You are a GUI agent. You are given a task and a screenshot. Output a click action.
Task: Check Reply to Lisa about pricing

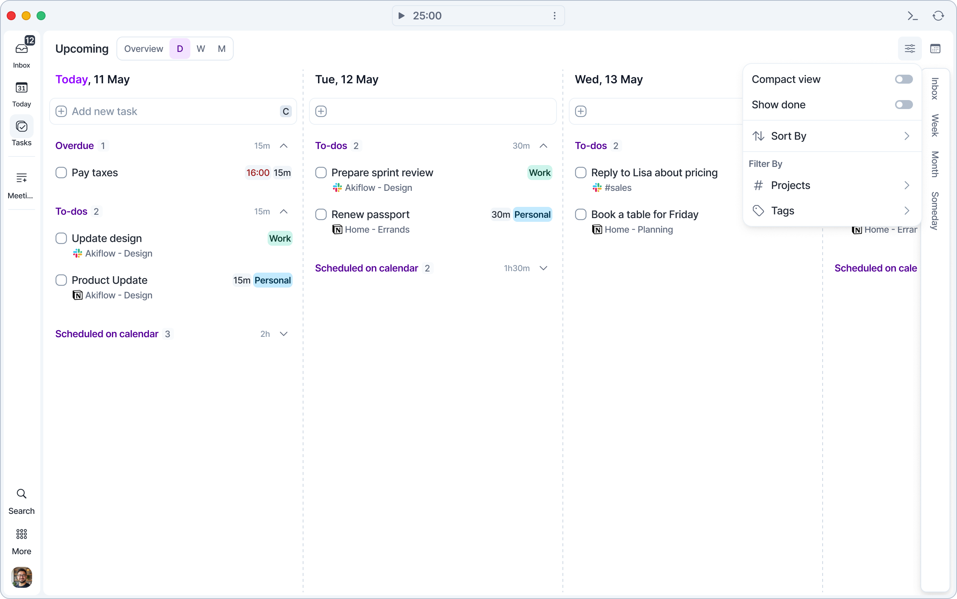[580, 173]
